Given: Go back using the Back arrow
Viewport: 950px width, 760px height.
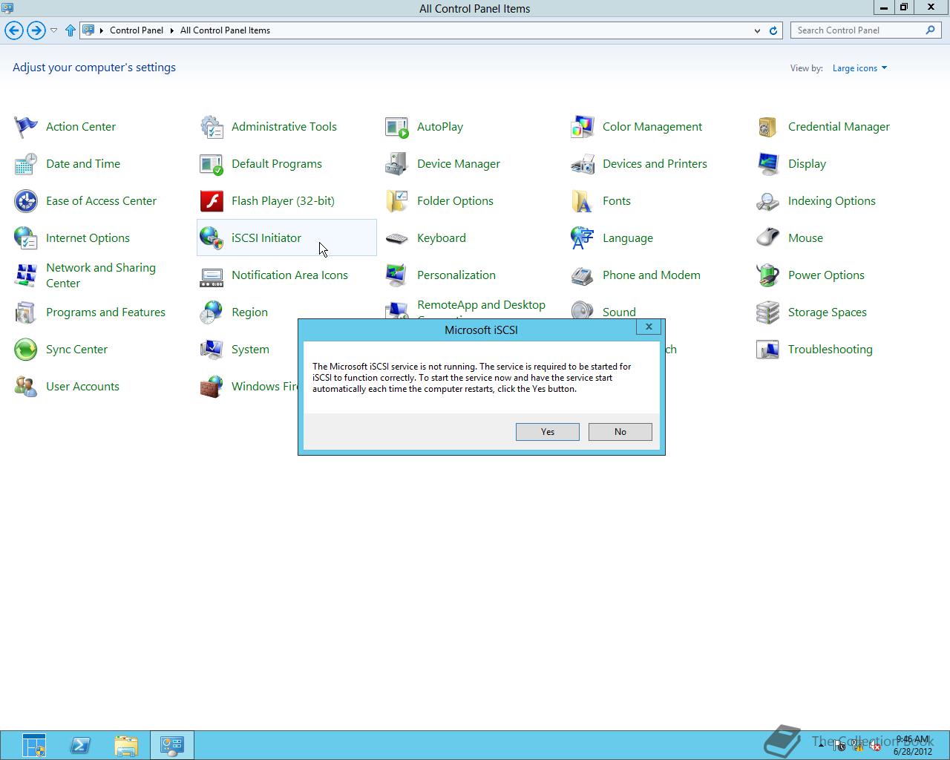Looking at the screenshot, I should coord(14,30).
